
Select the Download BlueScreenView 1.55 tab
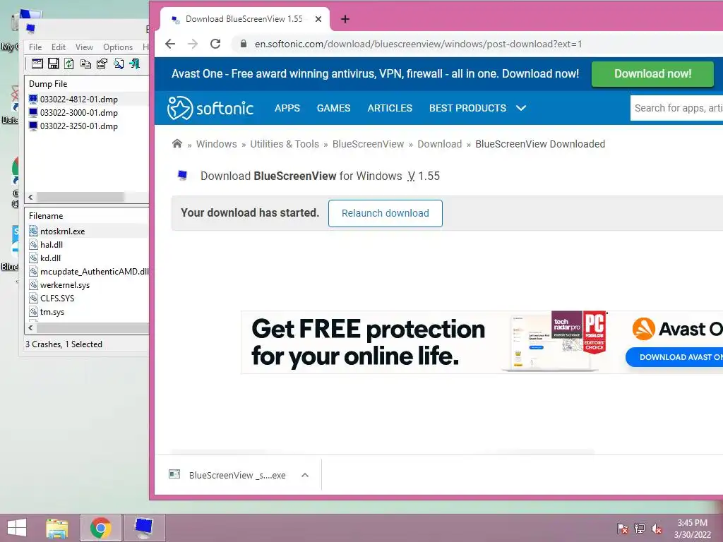244,19
